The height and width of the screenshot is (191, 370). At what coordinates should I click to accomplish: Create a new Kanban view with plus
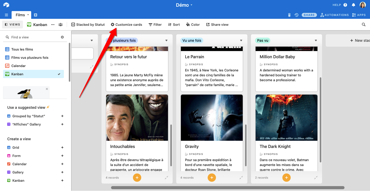tap(62, 180)
